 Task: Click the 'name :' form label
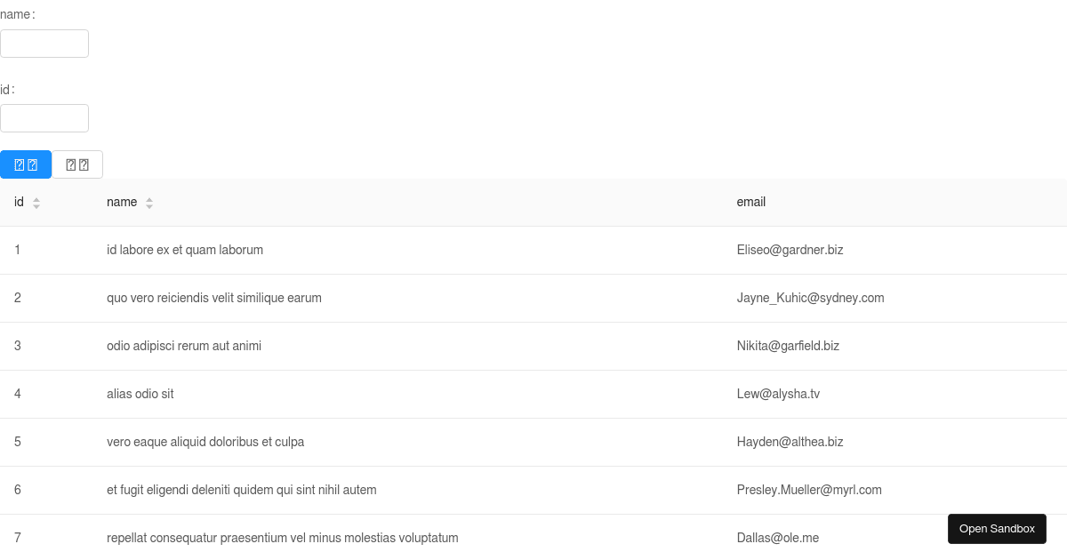18,14
